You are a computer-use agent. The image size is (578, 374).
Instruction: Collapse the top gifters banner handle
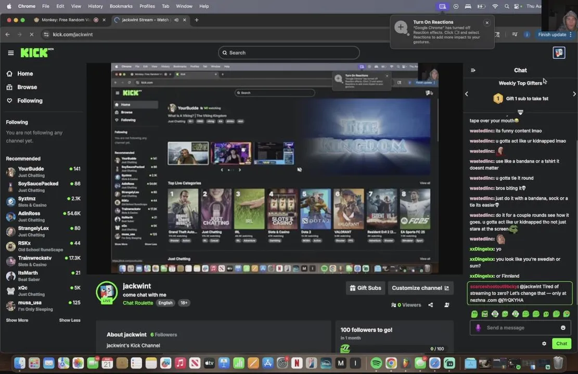coord(520,112)
